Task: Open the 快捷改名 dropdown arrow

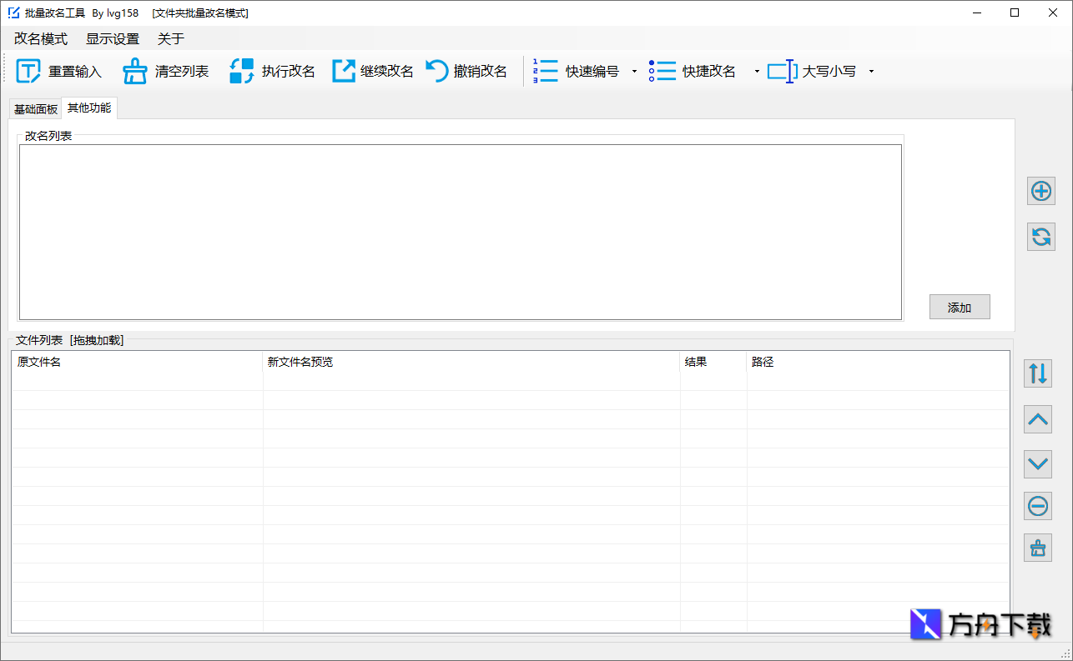Action: coord(757,72)
